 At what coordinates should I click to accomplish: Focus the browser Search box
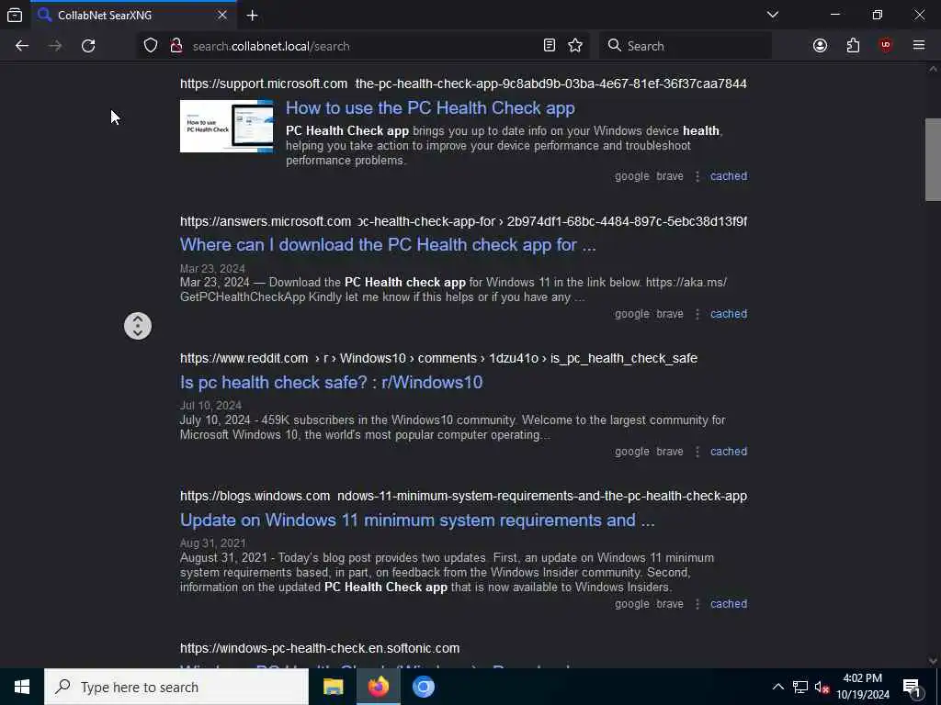click(686, 46)
